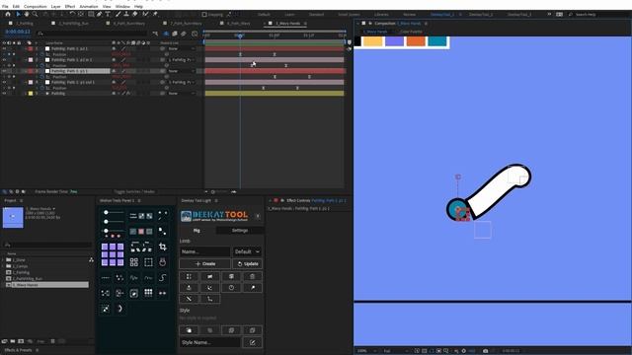
Task: Click the crop icon in Motion Tools panel
Action: [162, 247]
